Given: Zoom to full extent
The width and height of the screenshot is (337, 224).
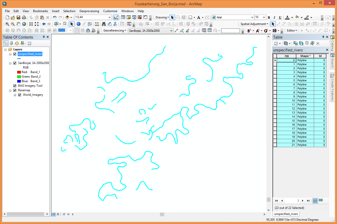Looking at the screenshot, I should (23, 24).
